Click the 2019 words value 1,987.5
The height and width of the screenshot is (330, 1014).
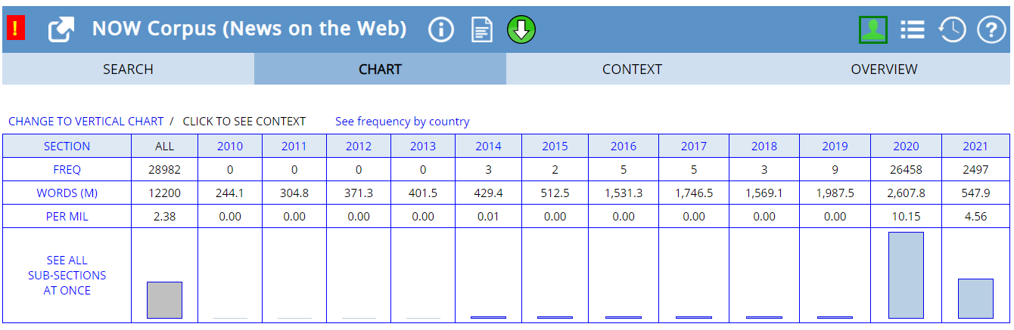click(835, 193)
